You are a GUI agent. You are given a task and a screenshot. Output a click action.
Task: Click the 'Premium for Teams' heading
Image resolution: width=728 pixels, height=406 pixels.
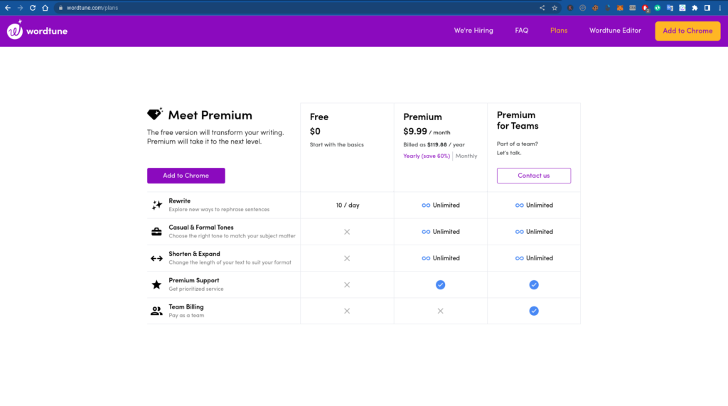click(518, 120)
